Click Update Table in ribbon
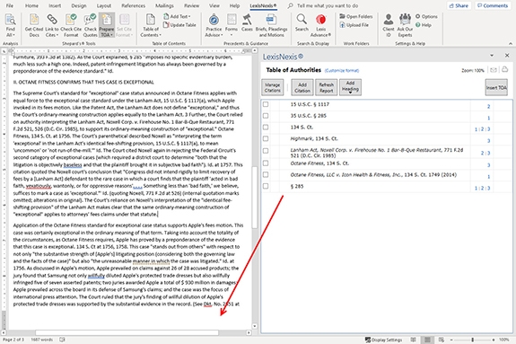Image resolution: width=516 pixels, height=344 pixels. click(179, 25)
